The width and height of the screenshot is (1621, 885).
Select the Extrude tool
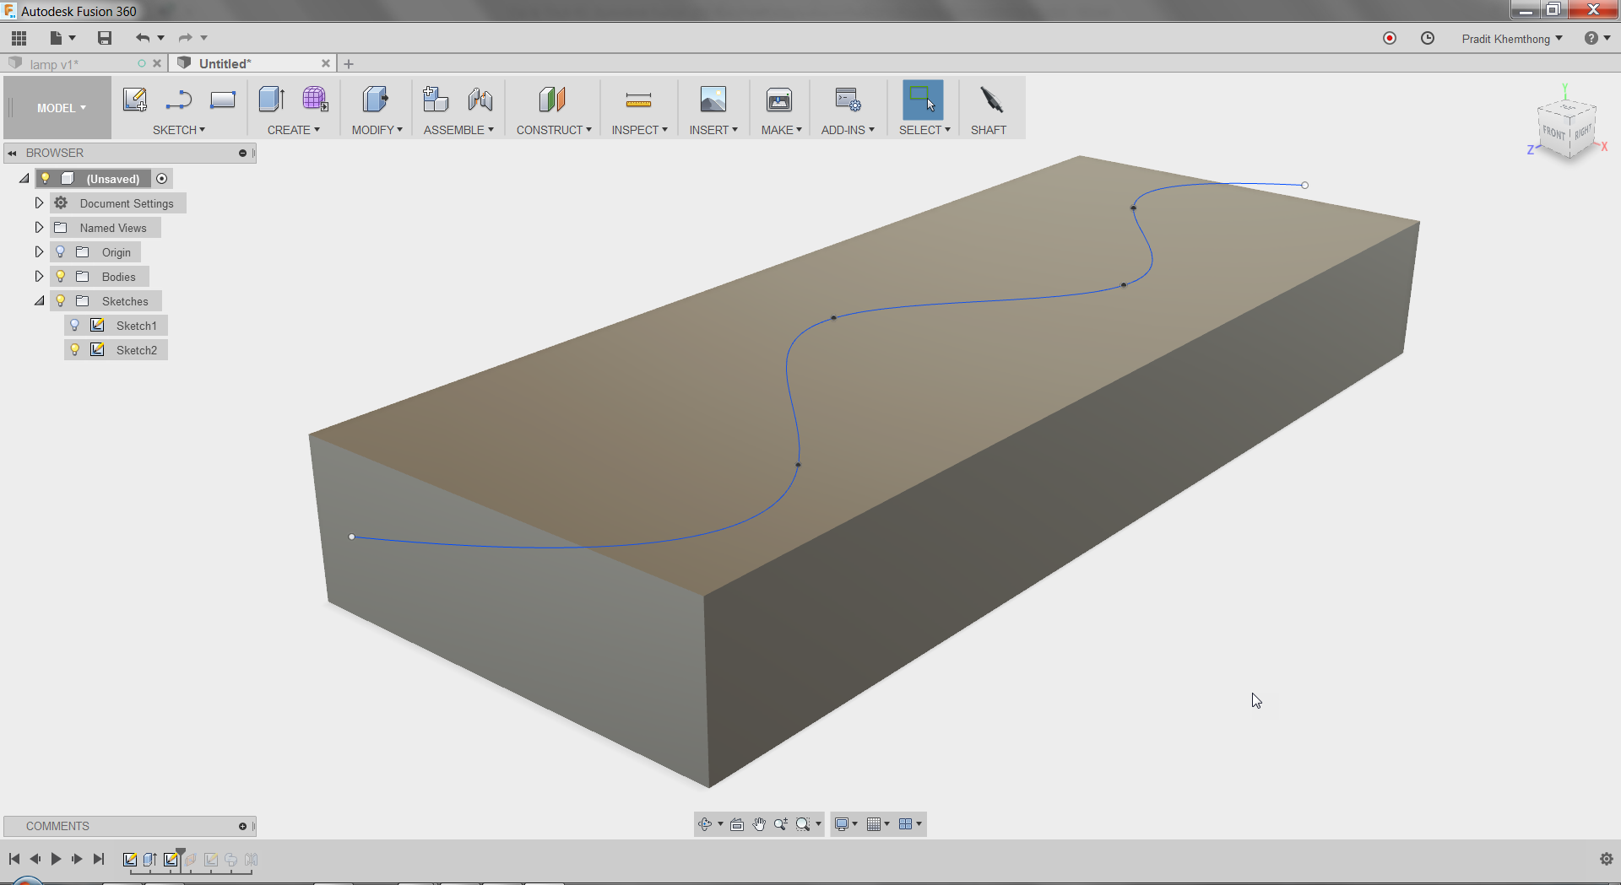point(271,99)
